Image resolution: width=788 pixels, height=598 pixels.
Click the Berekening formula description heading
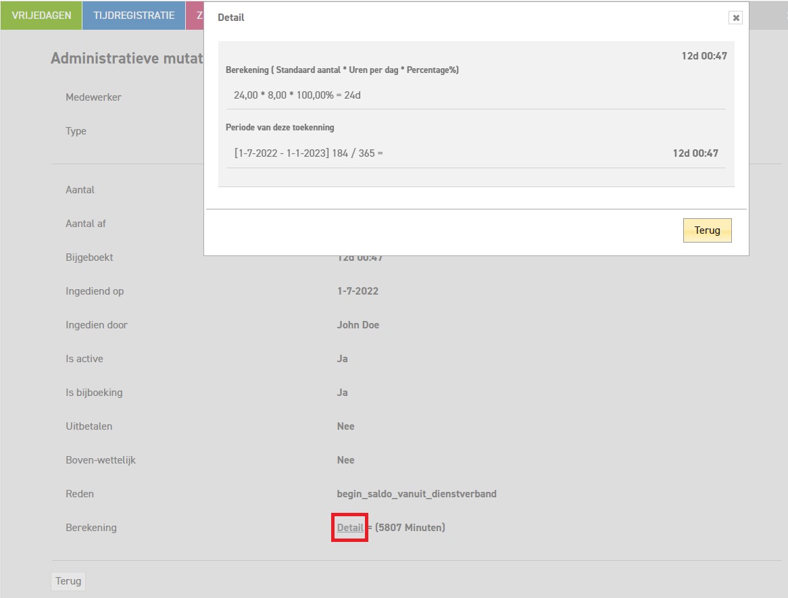(x=342, y=70)
